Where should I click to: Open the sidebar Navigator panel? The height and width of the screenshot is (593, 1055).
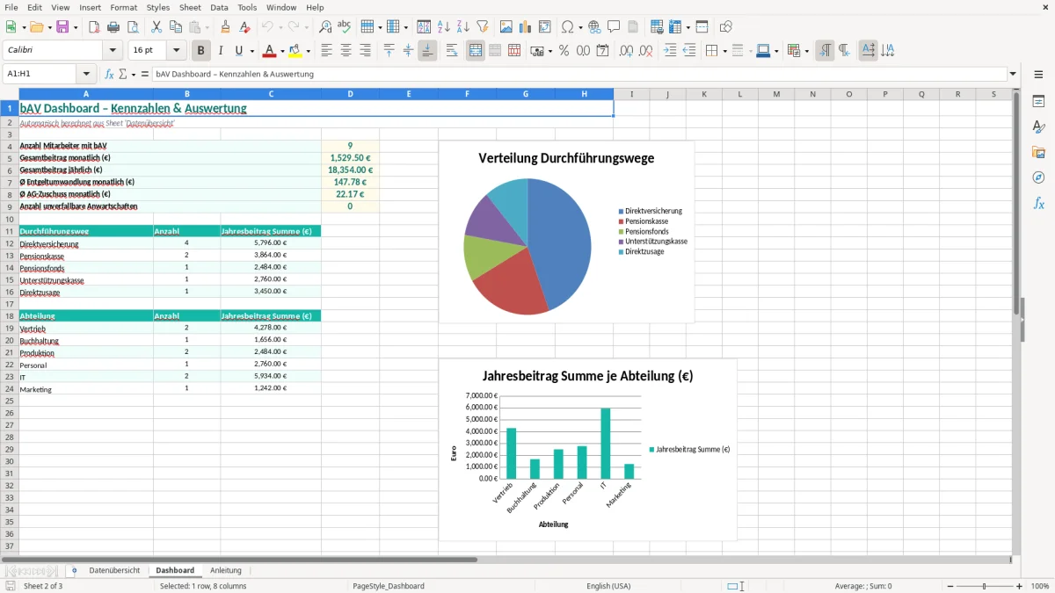[x=1038, y=178]
